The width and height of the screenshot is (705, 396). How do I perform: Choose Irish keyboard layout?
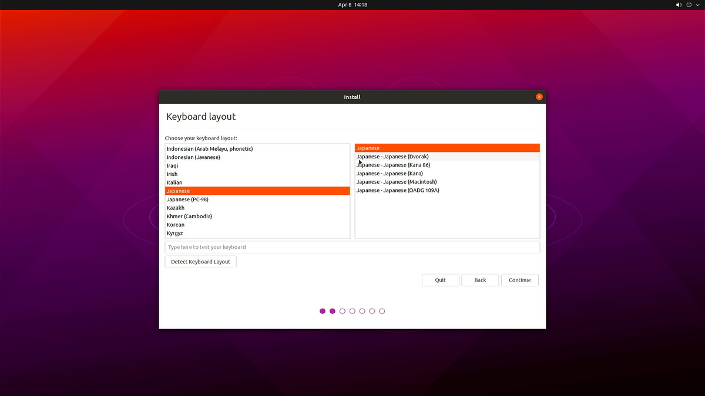click(257, 174)
